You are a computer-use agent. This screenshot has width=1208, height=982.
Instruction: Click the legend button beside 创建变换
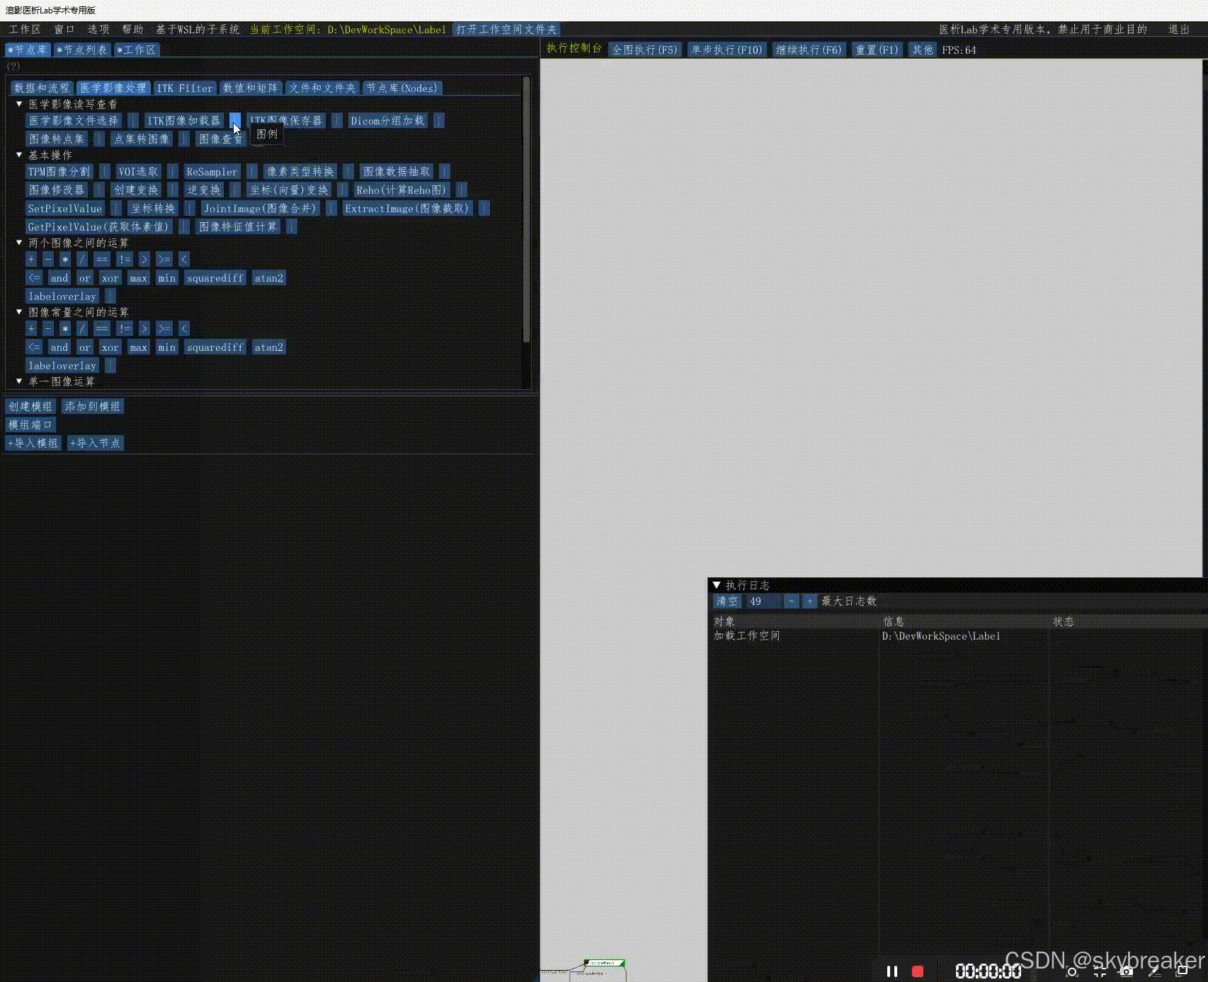[173, 190]
